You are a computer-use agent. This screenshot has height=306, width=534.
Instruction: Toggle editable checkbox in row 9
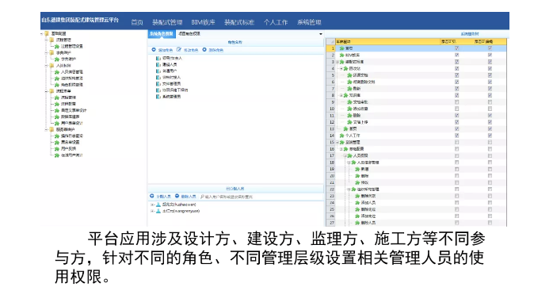[490, 102]
